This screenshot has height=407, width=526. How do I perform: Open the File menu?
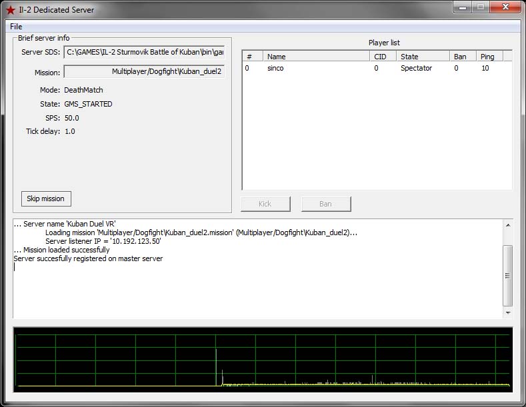coord(16,27)
